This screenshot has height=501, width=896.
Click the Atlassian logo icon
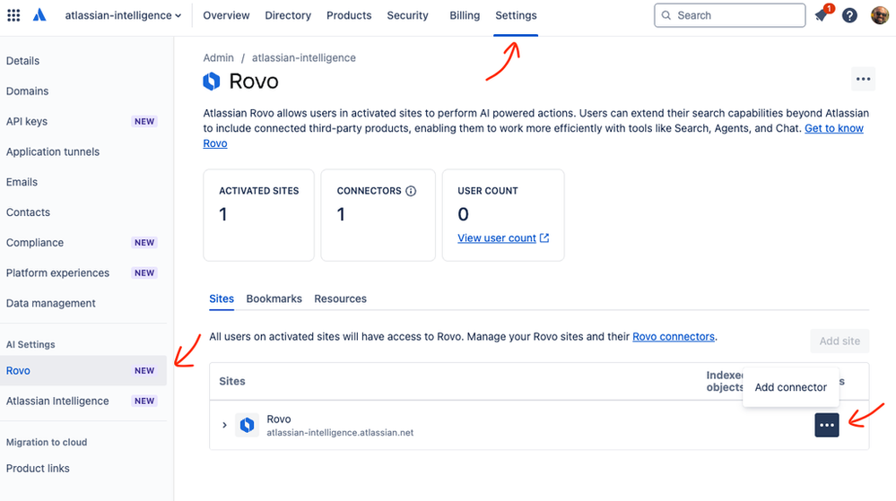point(39,15)
